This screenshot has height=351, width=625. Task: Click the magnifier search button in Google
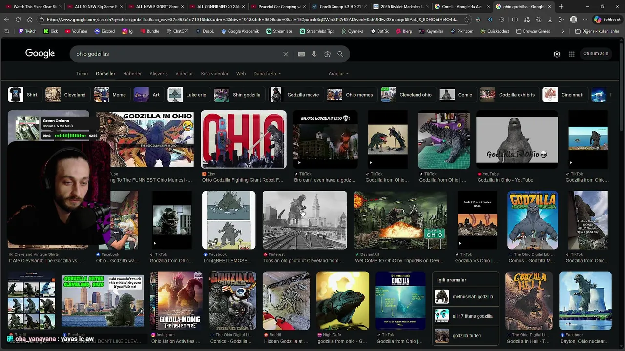340,54
